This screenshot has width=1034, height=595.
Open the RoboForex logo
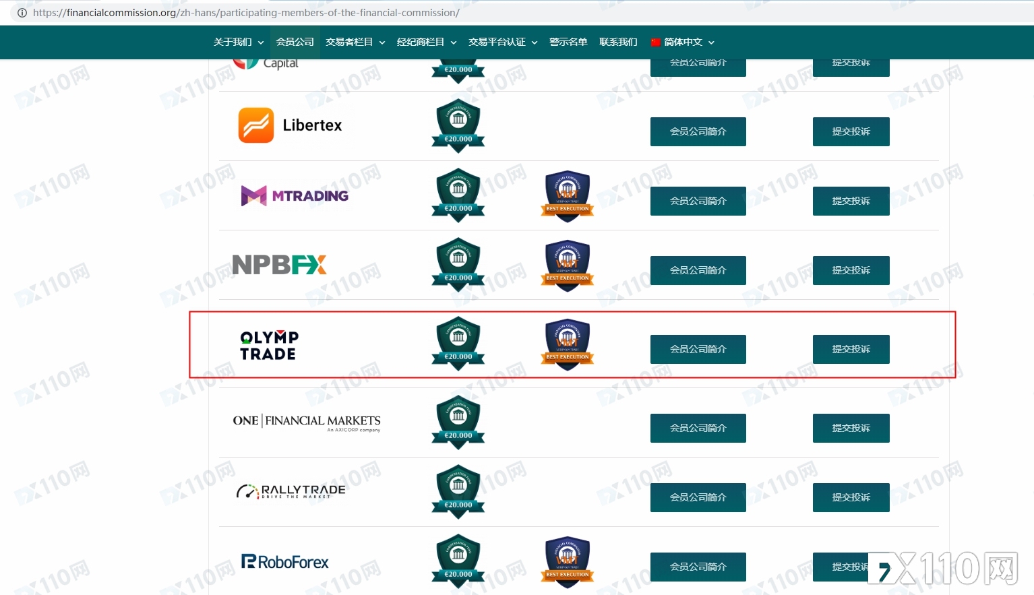(x=284, y=561)
